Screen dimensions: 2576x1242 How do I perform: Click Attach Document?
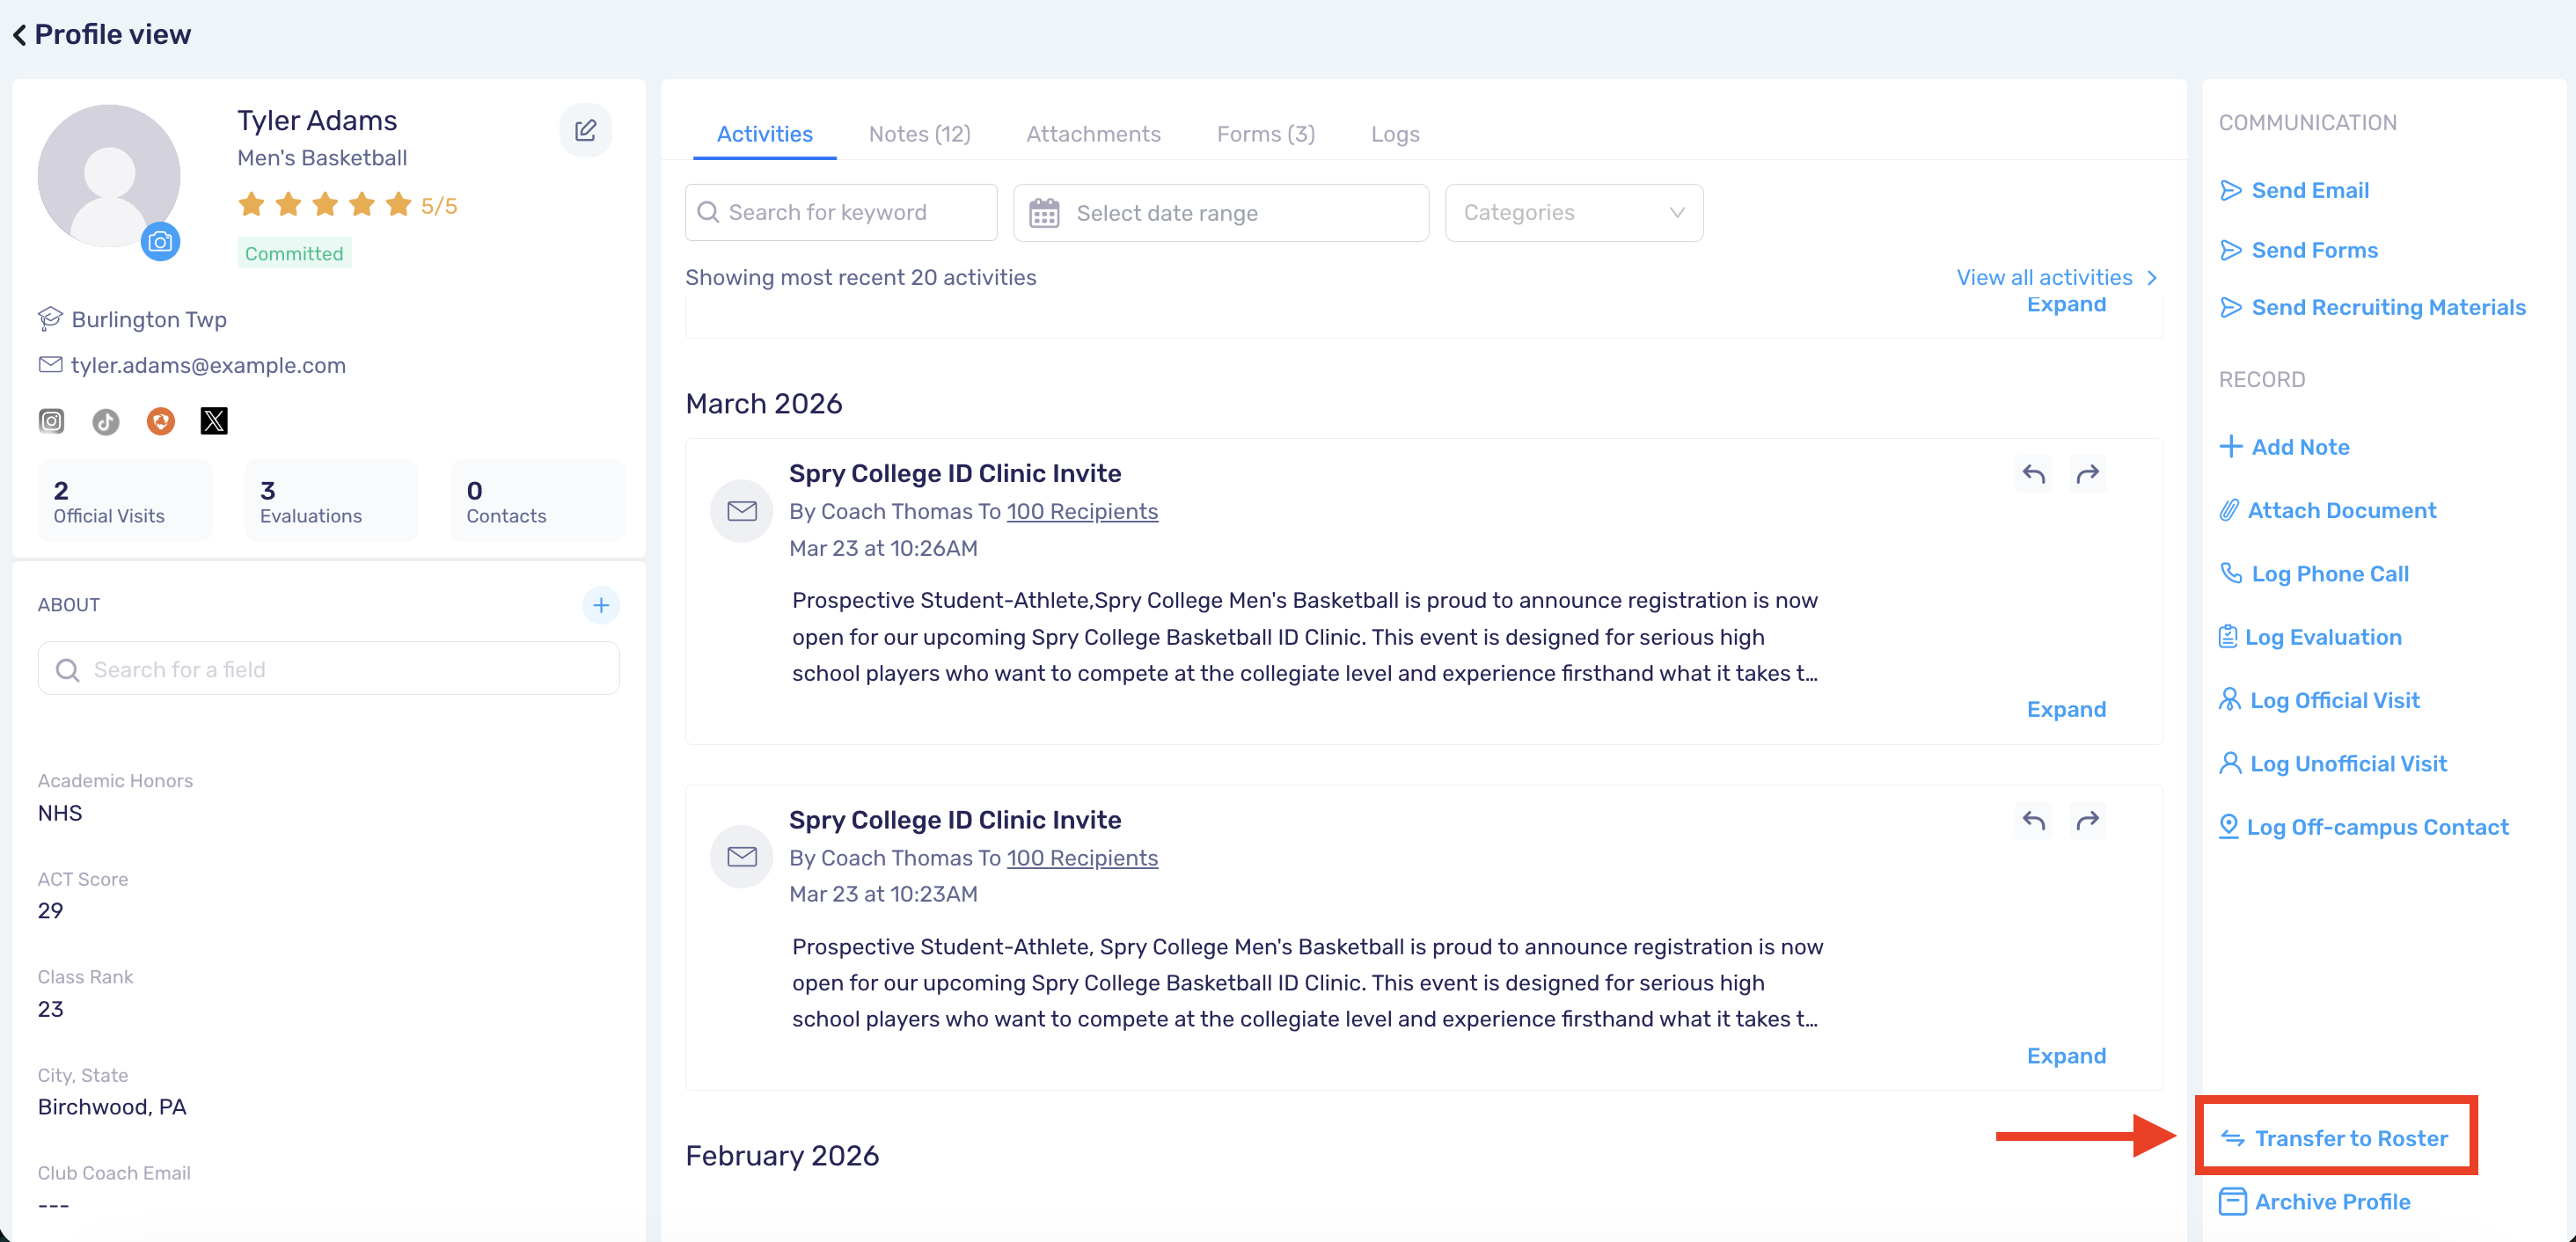coord(2327,510)
